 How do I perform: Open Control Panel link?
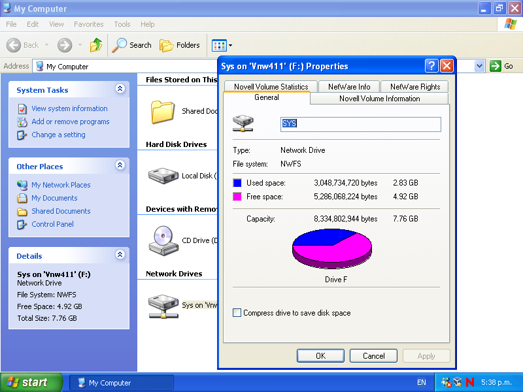coord(52,224)
